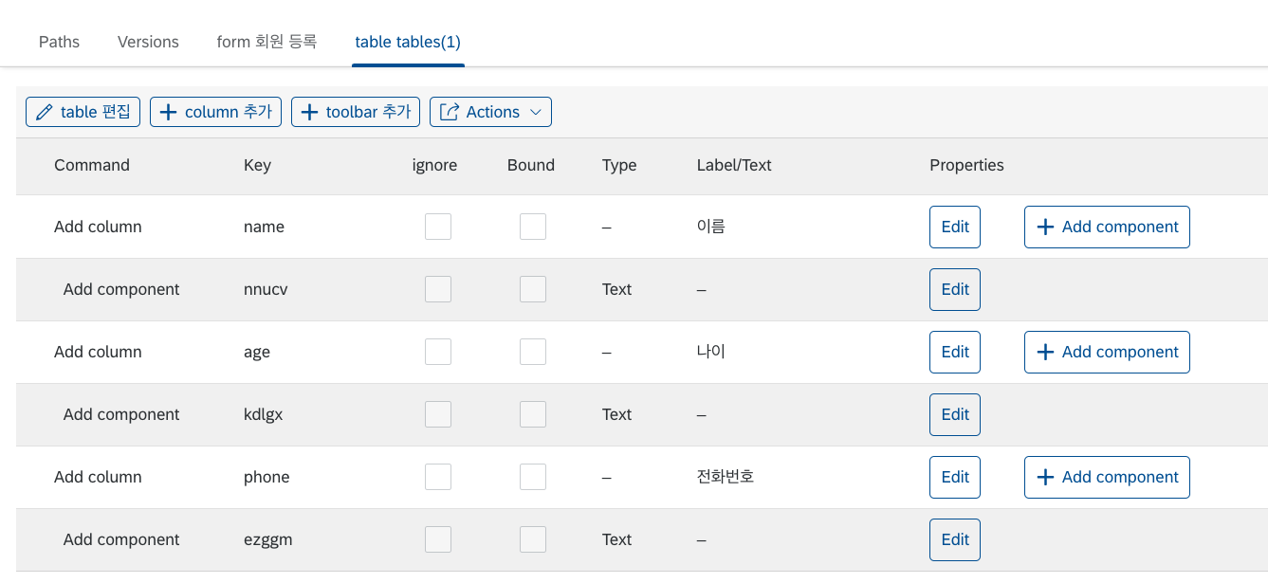Click the plus icon on column 추가
This screenshot has height=583, width=1268.
click(168, 112)
